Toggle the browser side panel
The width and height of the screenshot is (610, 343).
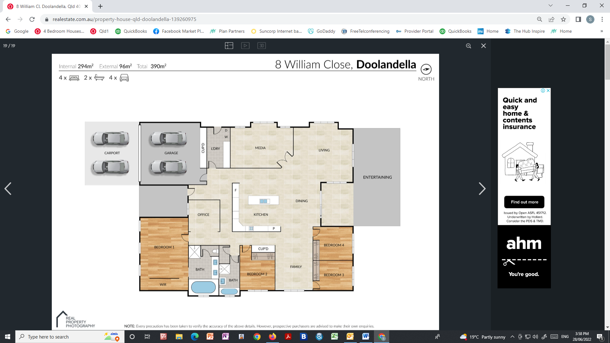coord(578,19)
